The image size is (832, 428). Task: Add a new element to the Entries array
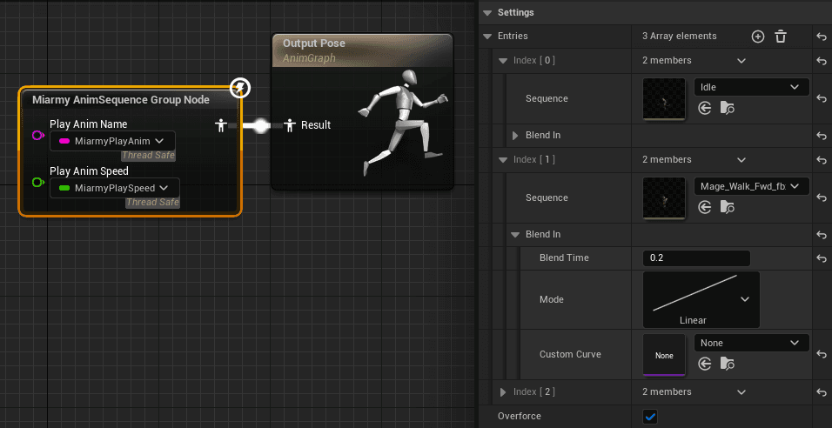coord(757,37)
